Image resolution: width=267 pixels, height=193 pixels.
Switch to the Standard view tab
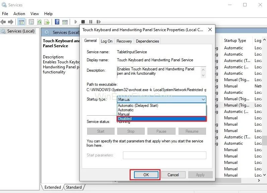pyautogui.click(x=73, y=187)
